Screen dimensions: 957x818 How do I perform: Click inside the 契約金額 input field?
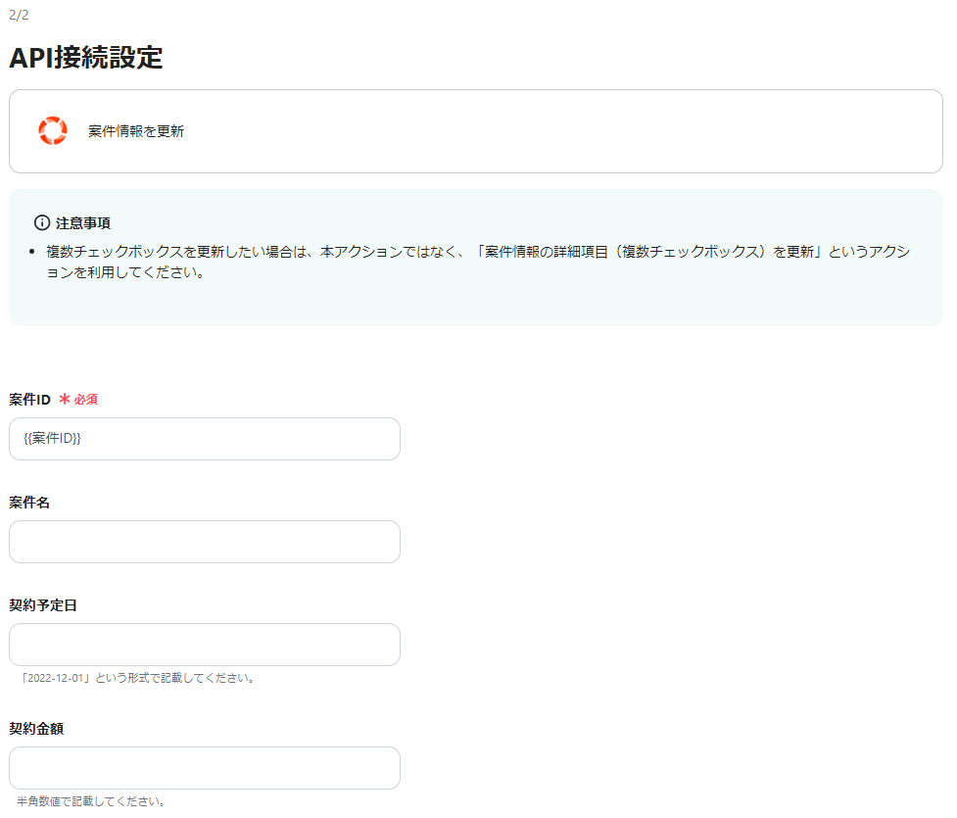point(204,768)
